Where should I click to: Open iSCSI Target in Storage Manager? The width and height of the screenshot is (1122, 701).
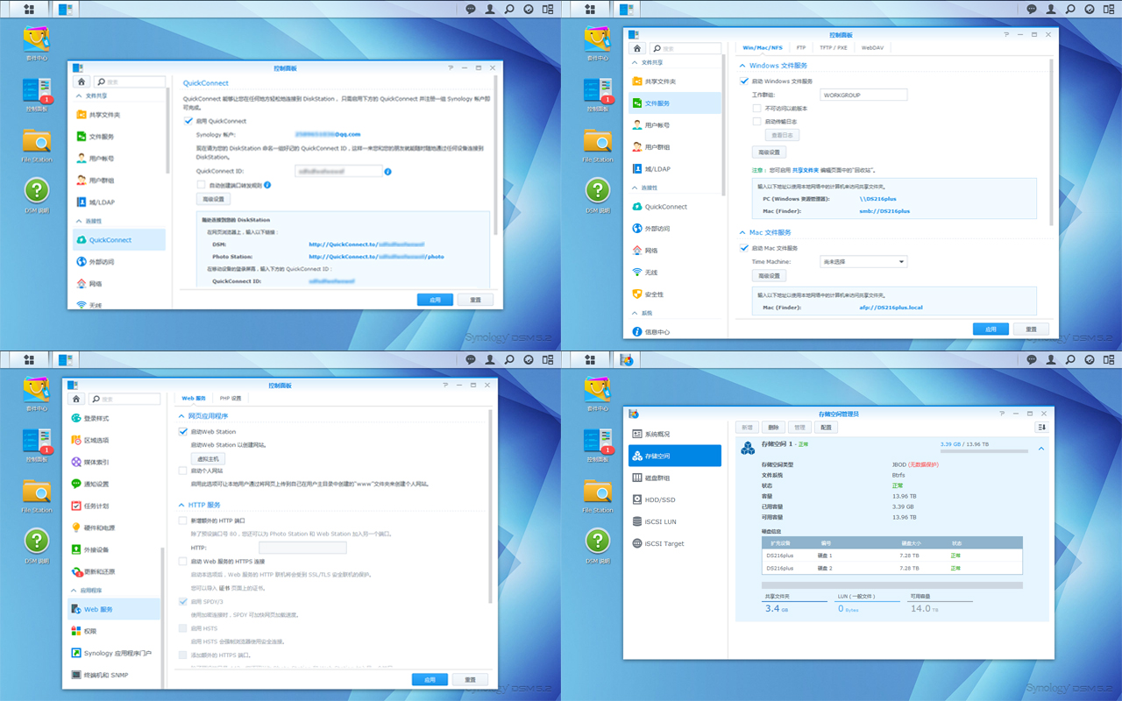point(637,543)
